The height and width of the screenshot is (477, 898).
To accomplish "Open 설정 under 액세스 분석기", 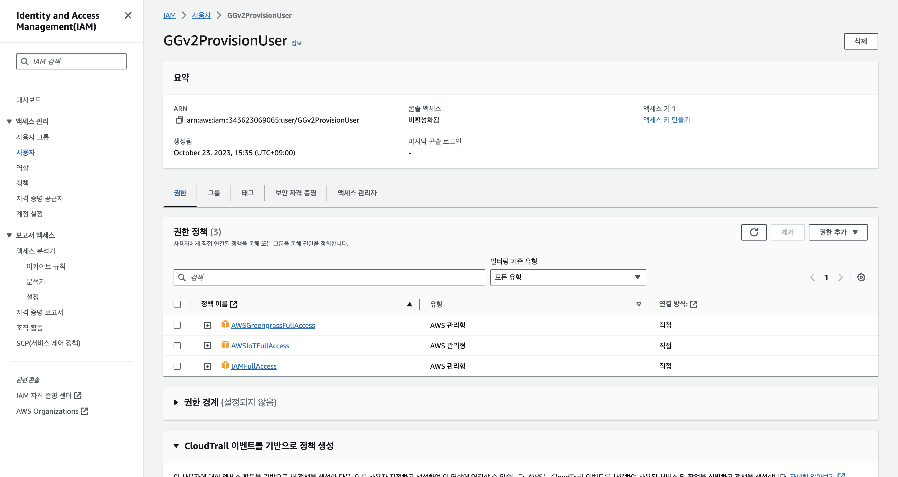I will pyautogui.click(x=32, y=297).
